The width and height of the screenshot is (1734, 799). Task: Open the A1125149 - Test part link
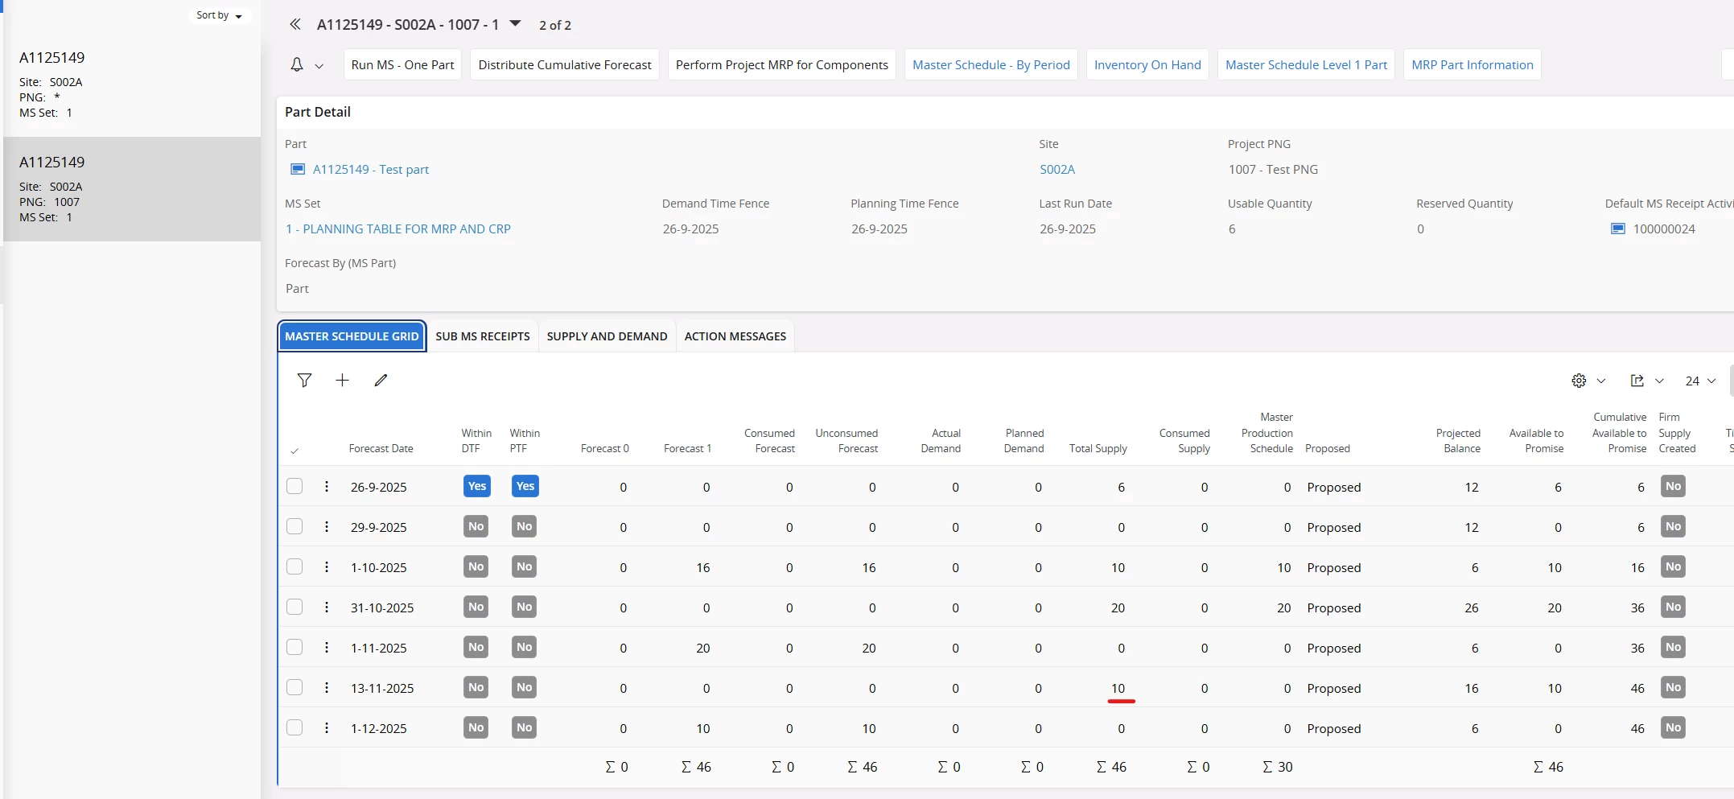click(x=370, y=170)
